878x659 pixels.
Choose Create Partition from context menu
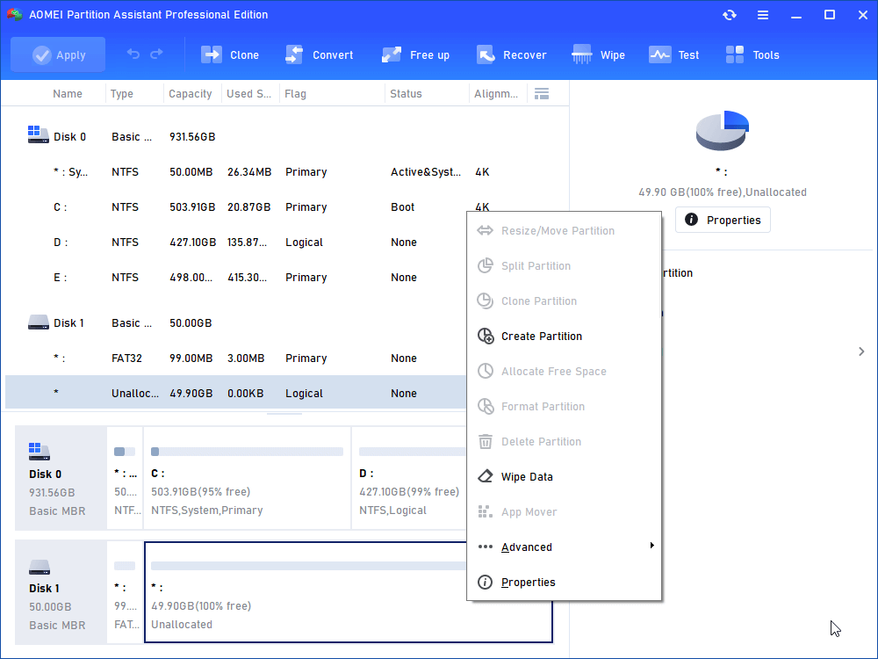[564, 337]
